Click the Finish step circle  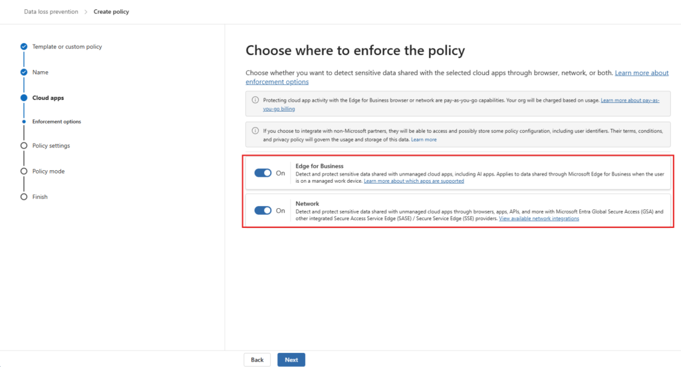[24, 197]
